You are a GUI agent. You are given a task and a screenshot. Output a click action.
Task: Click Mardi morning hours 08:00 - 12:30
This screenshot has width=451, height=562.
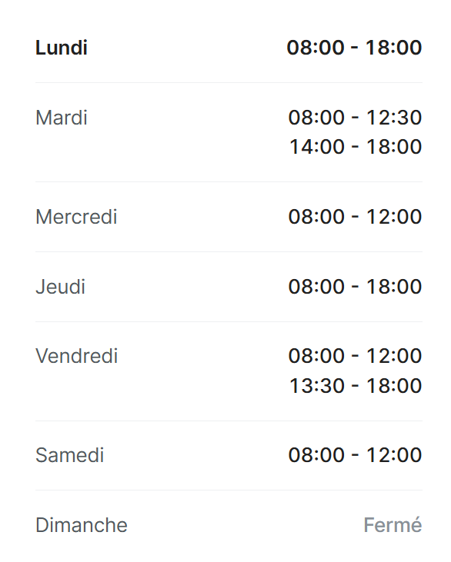[355, 118]
